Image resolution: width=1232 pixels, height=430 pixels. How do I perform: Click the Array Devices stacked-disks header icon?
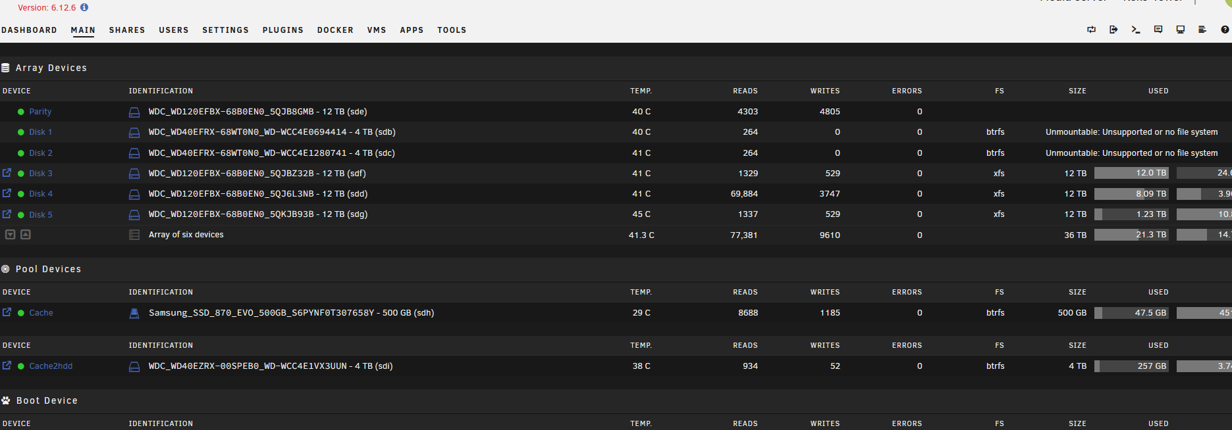point(5,68)
